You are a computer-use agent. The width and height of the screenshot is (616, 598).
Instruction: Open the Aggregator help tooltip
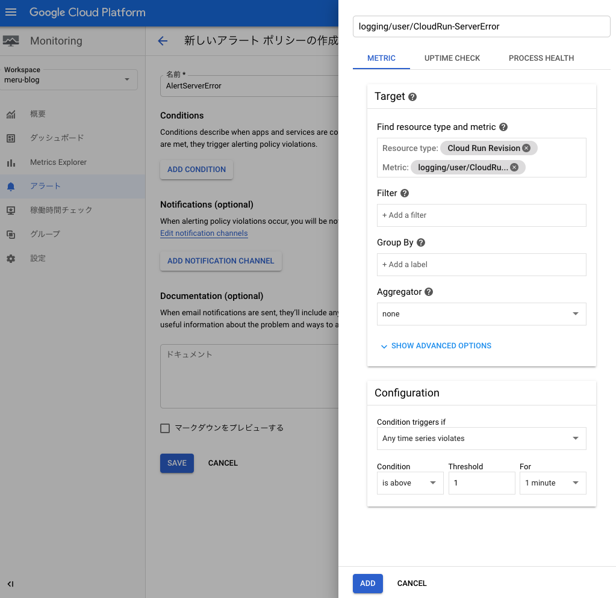(429, 292)
